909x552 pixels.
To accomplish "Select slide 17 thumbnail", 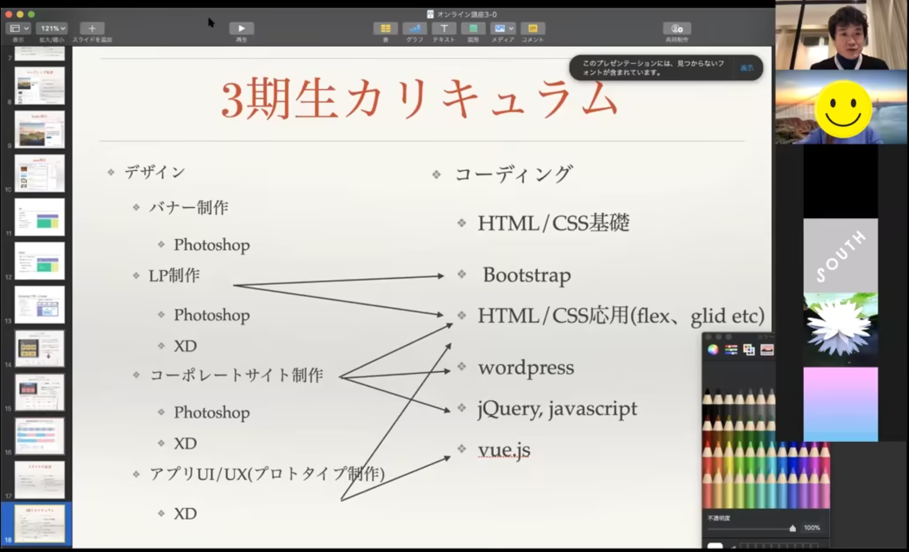I will point(39,480).
